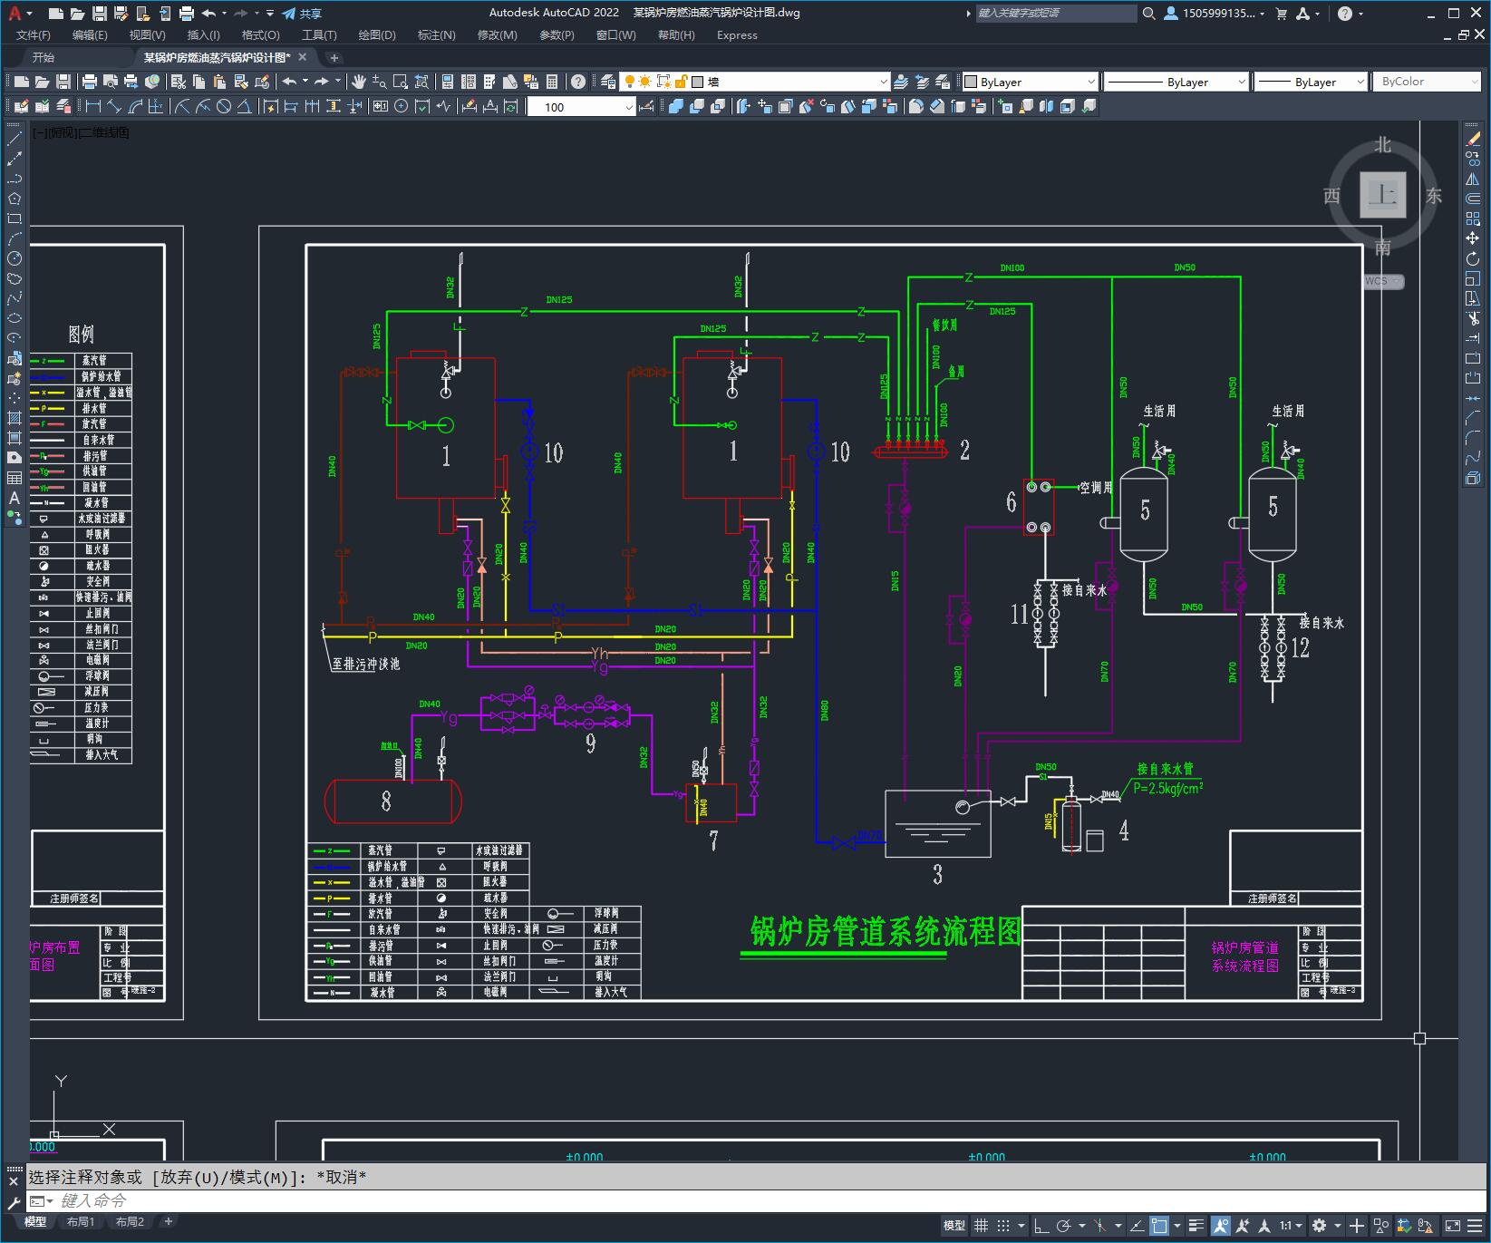Viewport: 1491px width, 1243px height.
Task: Click the Linear dimension tool icon
Action: 92,107
